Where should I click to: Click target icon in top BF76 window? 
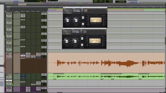(x=106, y=10)
